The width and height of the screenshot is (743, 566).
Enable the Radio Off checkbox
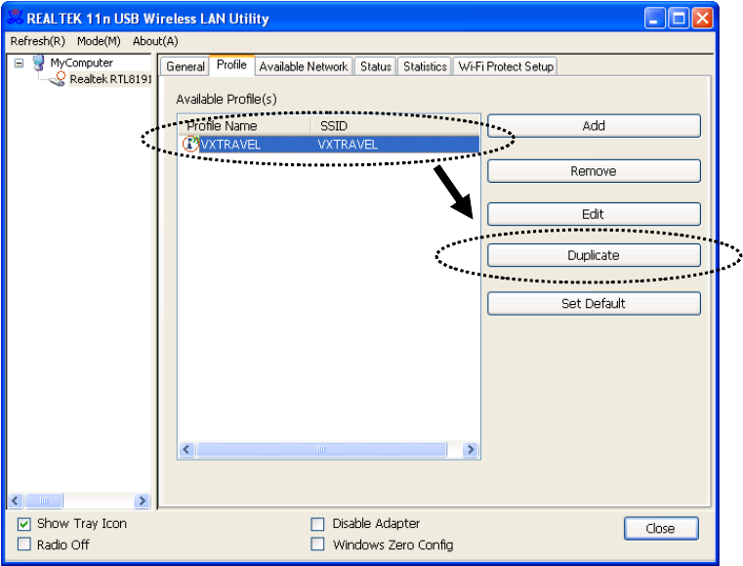point(24,544)
